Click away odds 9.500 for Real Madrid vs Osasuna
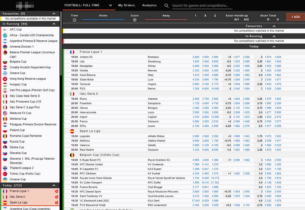 215,150
